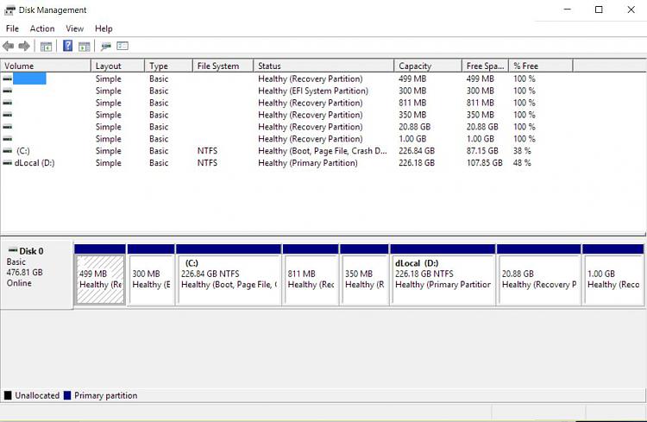Click drive icon next to (C:) volume
This screenshot has width=647, height=422.
8,151
